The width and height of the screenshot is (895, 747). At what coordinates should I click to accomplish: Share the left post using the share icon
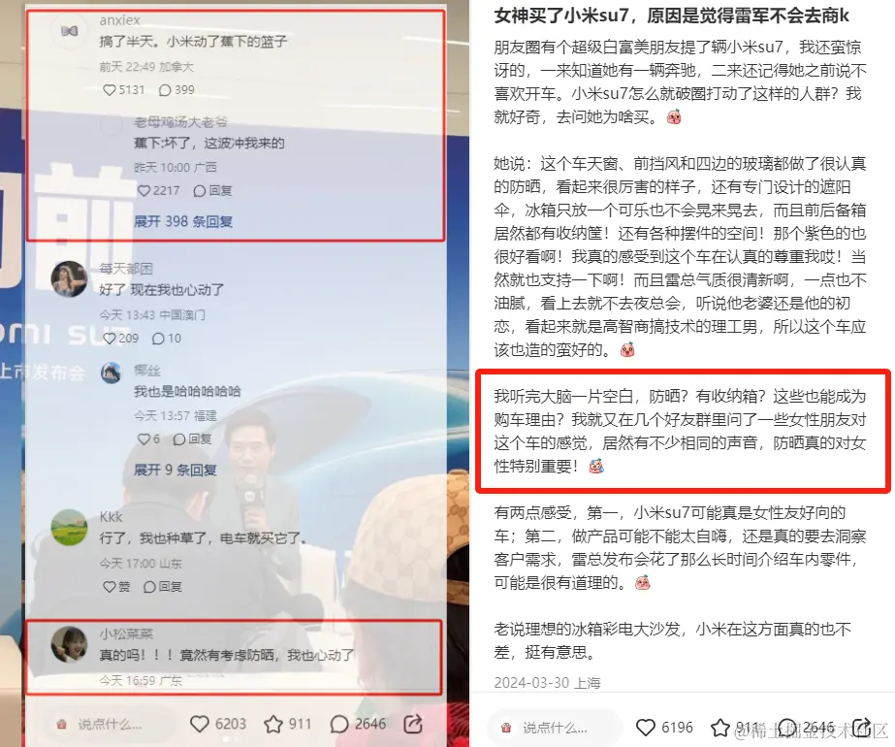click(413, 724)
